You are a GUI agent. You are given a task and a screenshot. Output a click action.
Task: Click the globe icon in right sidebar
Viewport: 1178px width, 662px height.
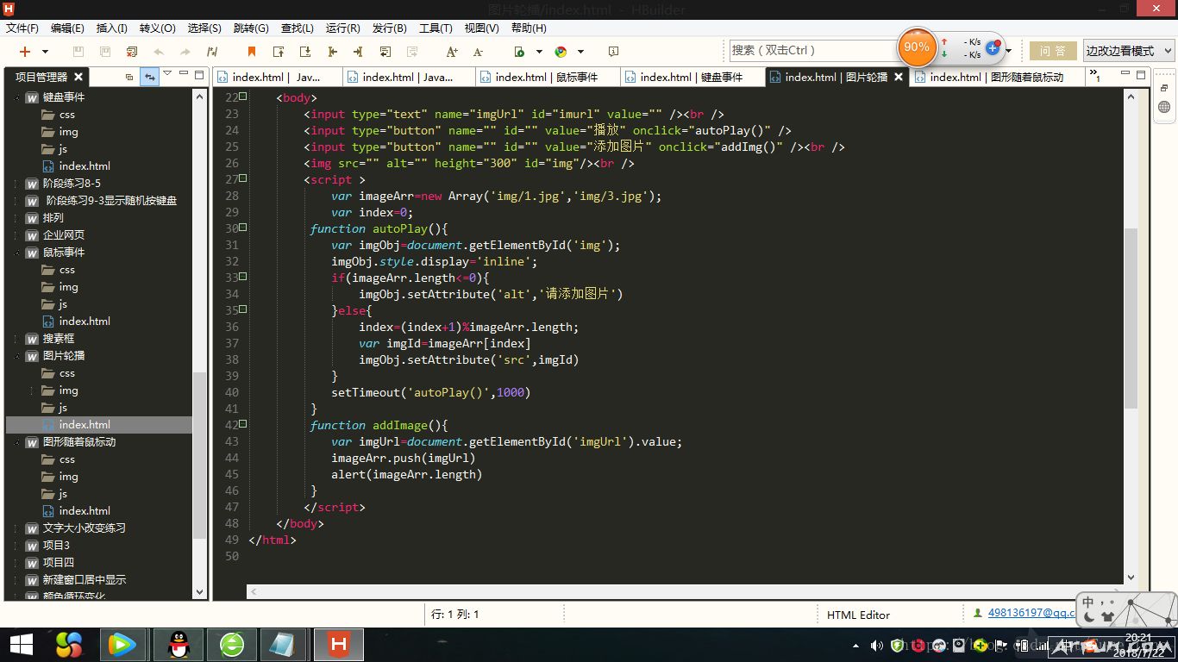[x=1164, y=108]
